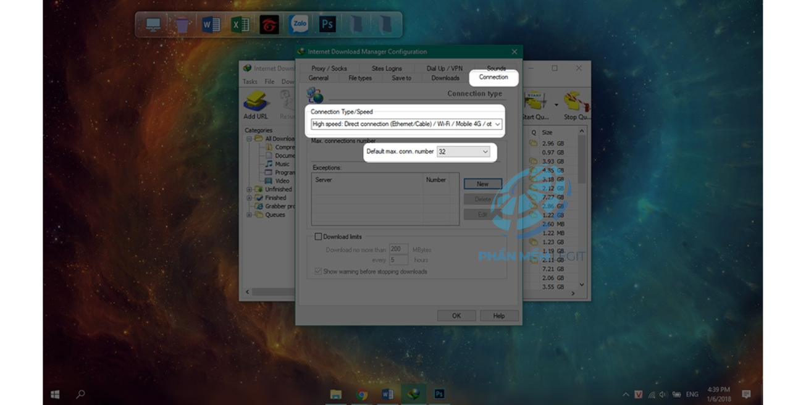Image resolution: width=806 pixels, height=405 pixels.
Task: Launch Word from the top dock
Action: 211,25
